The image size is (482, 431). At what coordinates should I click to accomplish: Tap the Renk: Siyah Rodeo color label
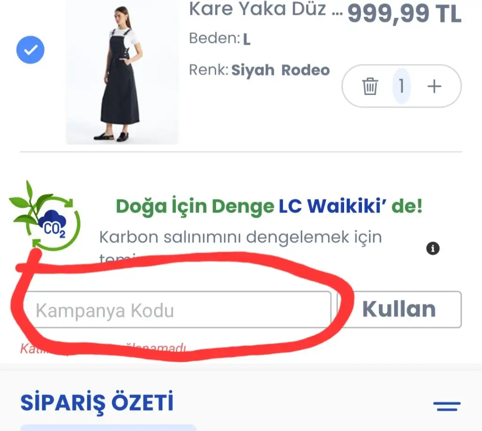(x=259, y=70)
